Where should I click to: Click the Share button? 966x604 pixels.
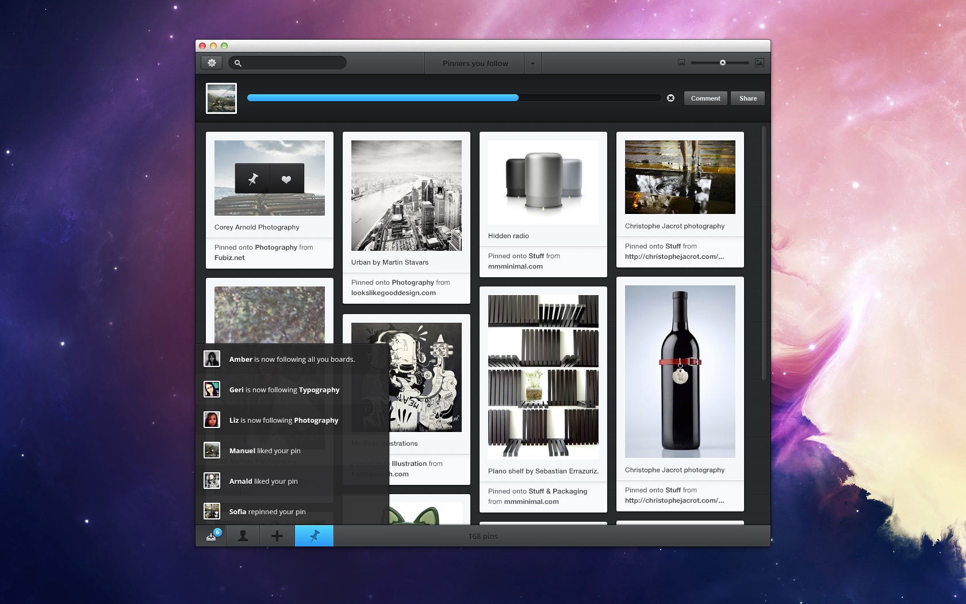tap(748, 98)
